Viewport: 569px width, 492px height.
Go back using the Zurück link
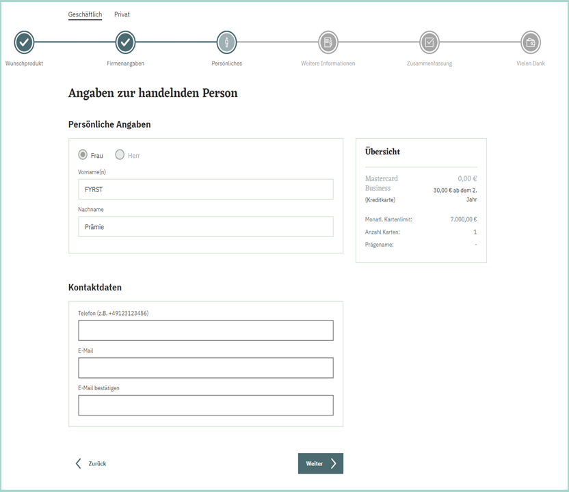[97, 463]
